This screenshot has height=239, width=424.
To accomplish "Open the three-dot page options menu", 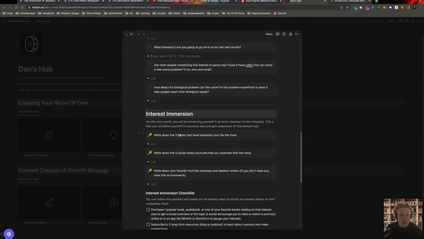I will [x=297, y=34].
